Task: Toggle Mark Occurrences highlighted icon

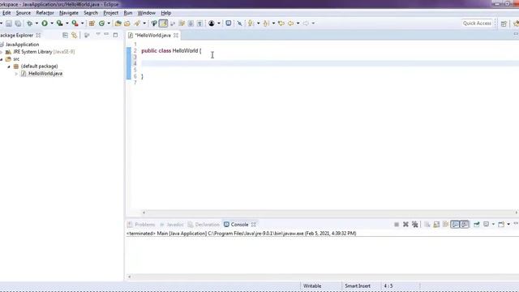Action: [163, 24]
